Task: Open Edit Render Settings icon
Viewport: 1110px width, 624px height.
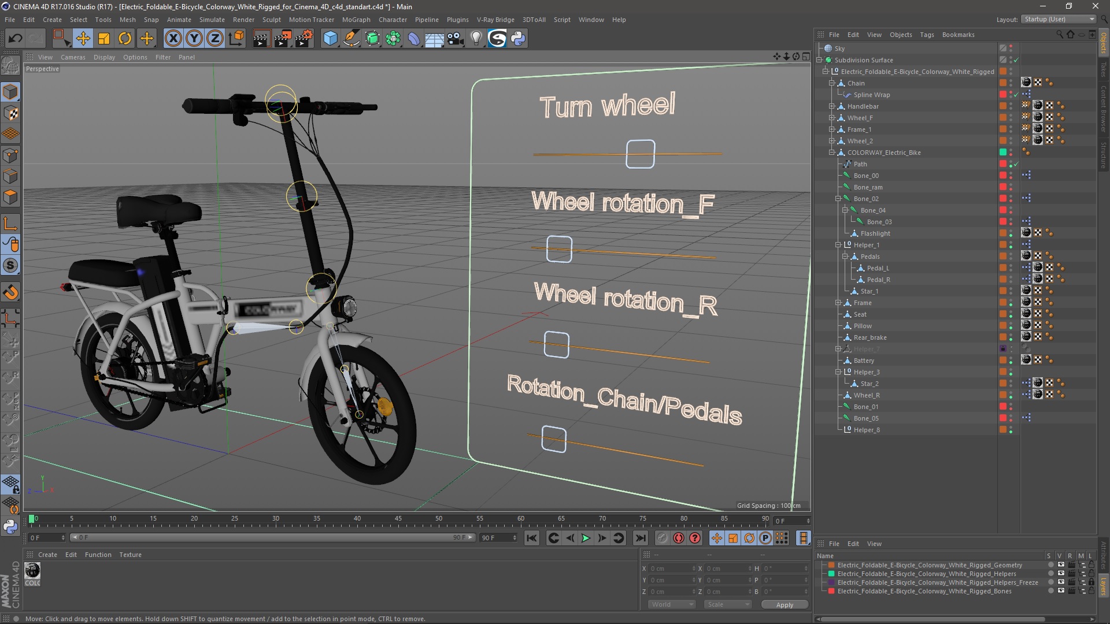Action: tap(304, 39)
